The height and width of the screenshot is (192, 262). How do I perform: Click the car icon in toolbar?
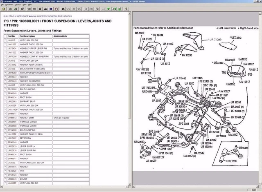(45, 9)
